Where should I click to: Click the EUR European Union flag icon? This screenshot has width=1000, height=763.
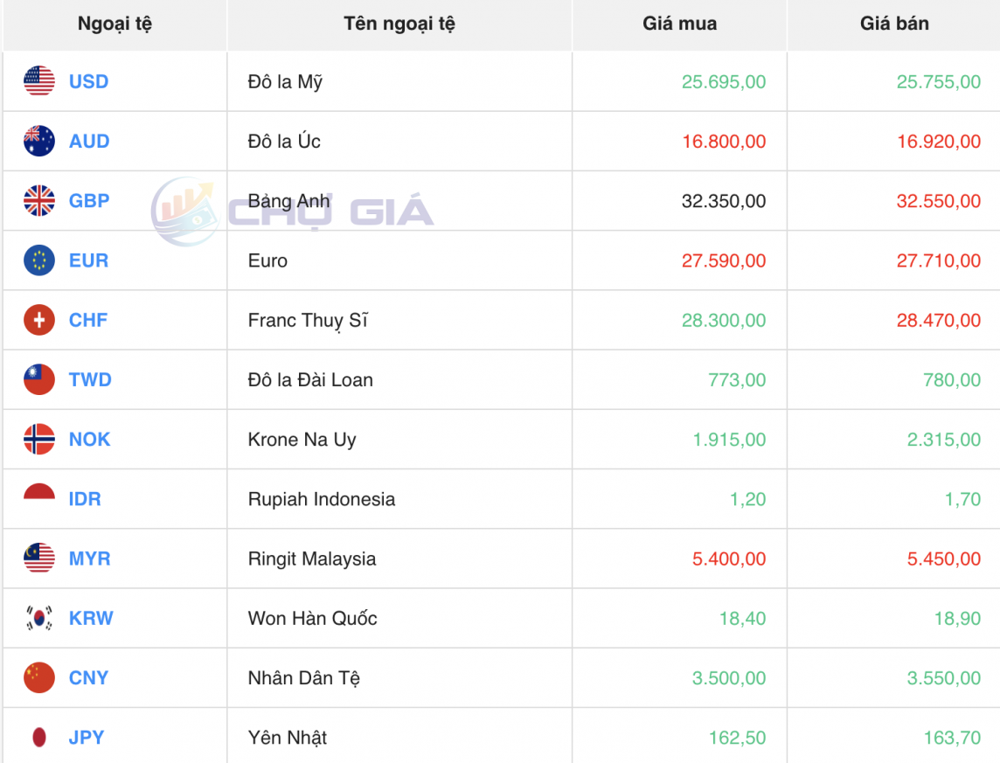38,260
